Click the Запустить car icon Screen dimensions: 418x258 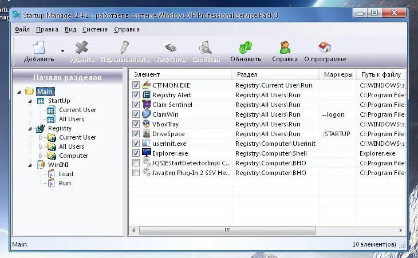pyautogui.click(x=171, y=47)
